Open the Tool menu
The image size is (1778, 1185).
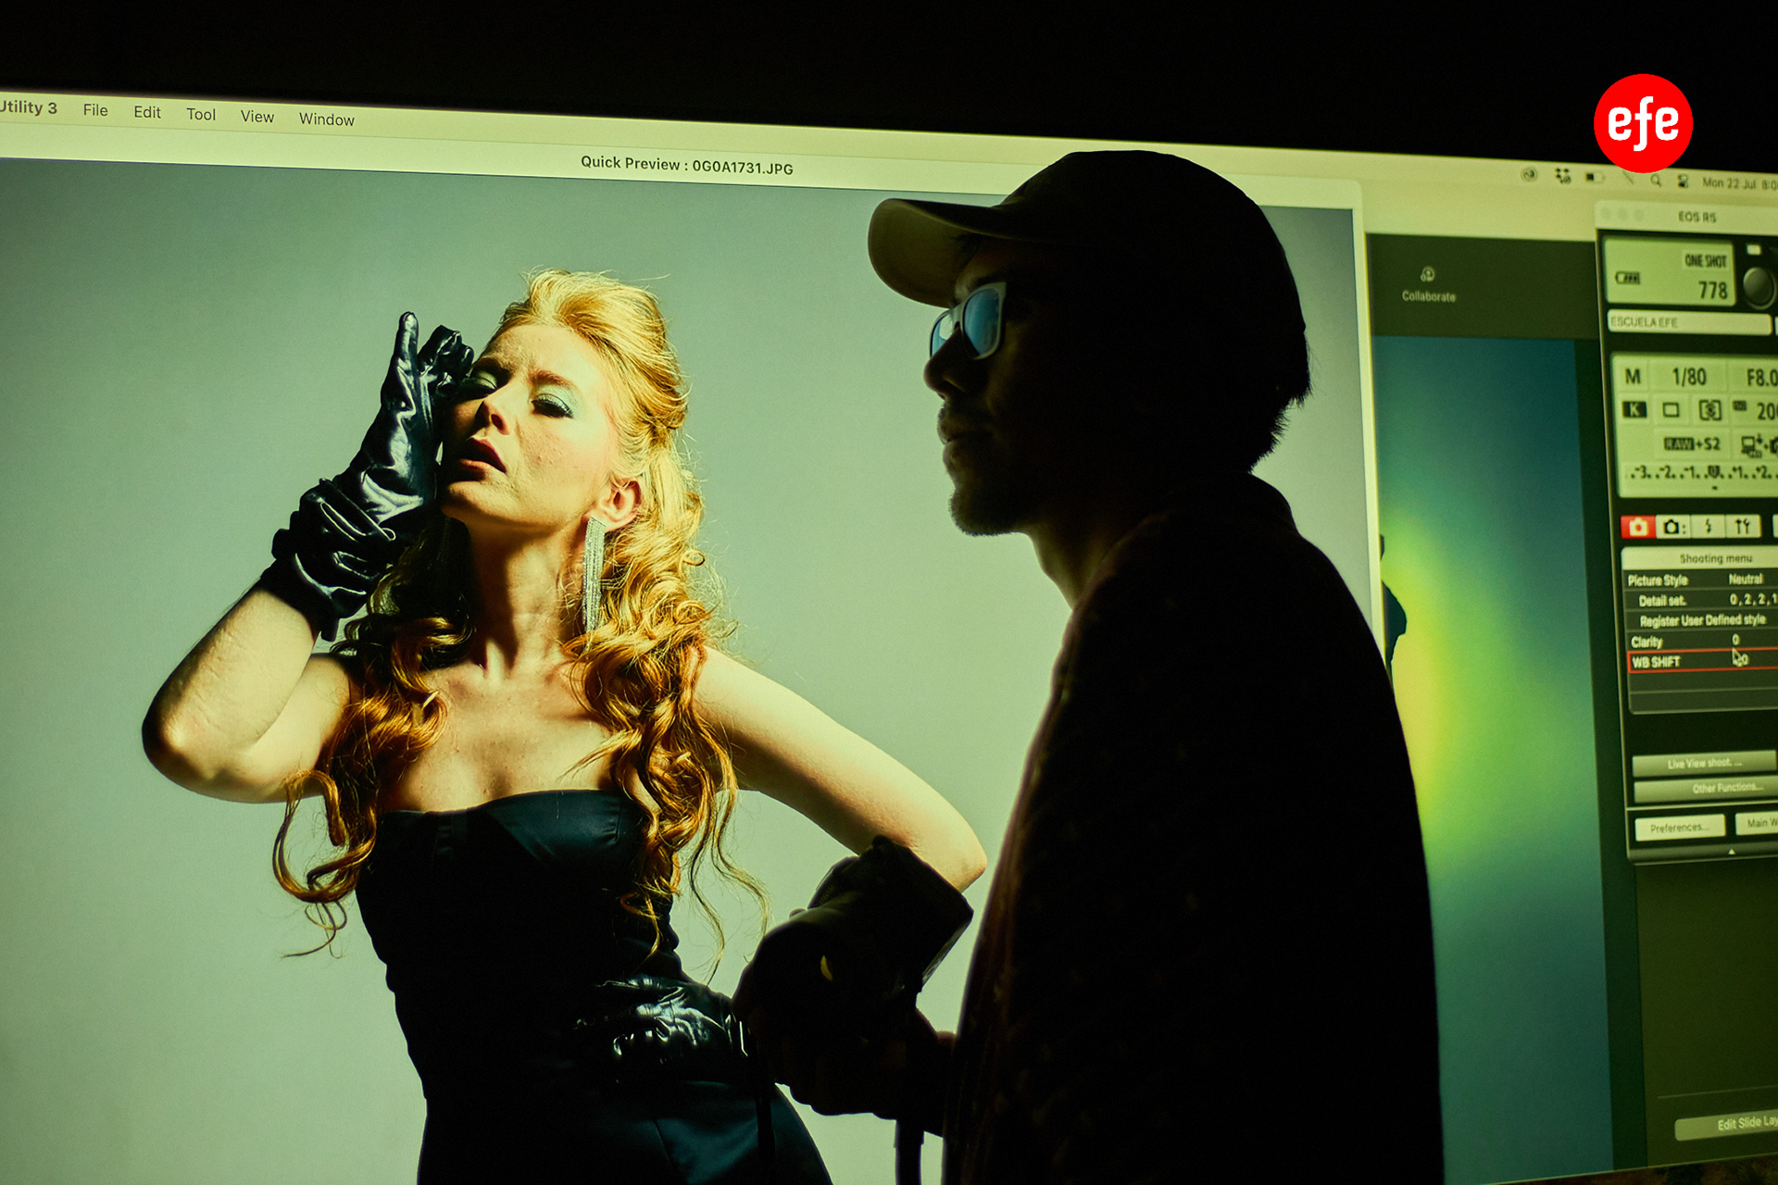coord(200,114)
